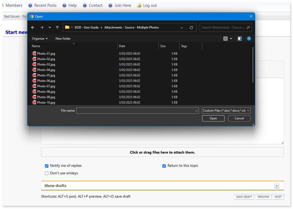The width and height of the screenshot is (293, 209).
Task: Toggle the preview pane icon
Action: tap(240, 39)
